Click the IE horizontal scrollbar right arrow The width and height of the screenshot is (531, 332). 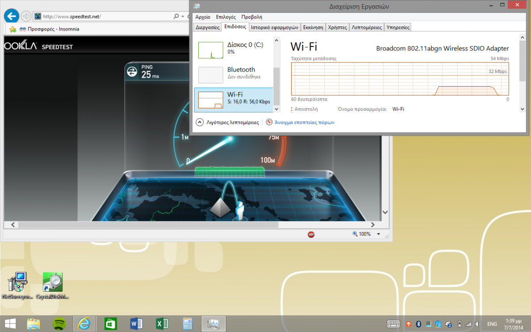tap(373, 225)
